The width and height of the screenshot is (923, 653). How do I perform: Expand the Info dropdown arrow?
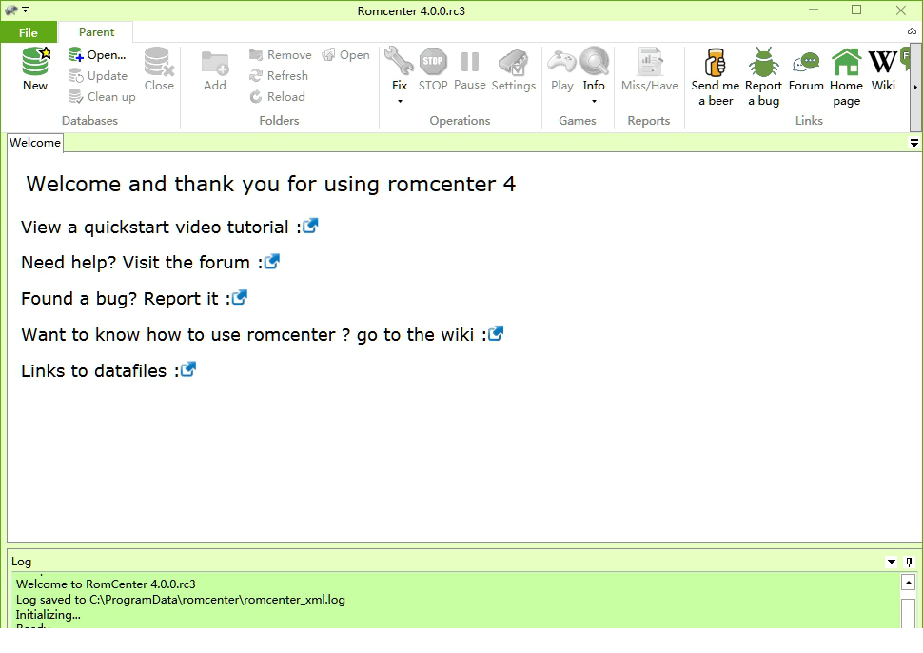pyautogui.click(x=594, y=101)
